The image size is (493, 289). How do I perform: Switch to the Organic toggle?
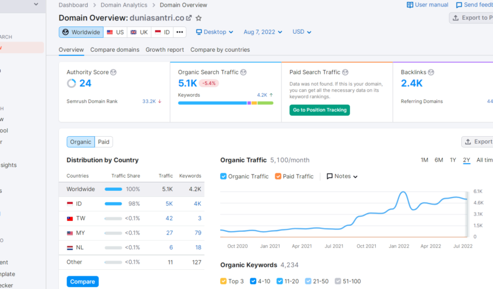click(x=81, y=141)
